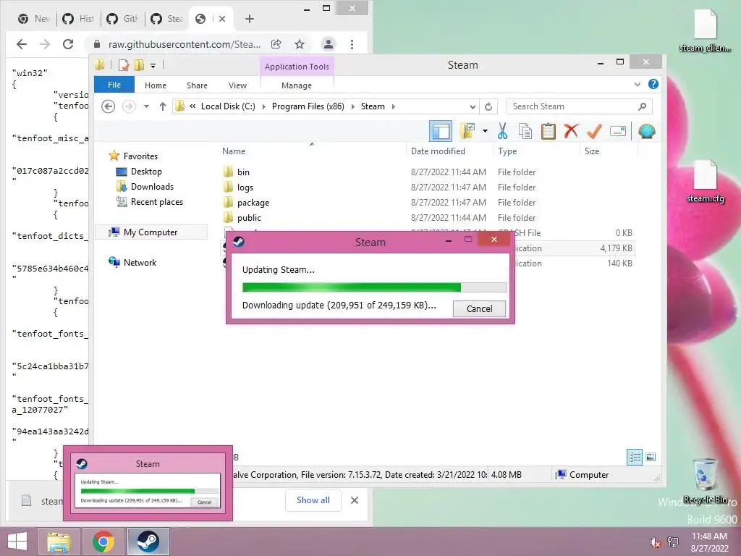Viewport: 741px width, 556px height.
Task: Click the Rename icon in Explorer toolbar
Action: click(618, 131)
